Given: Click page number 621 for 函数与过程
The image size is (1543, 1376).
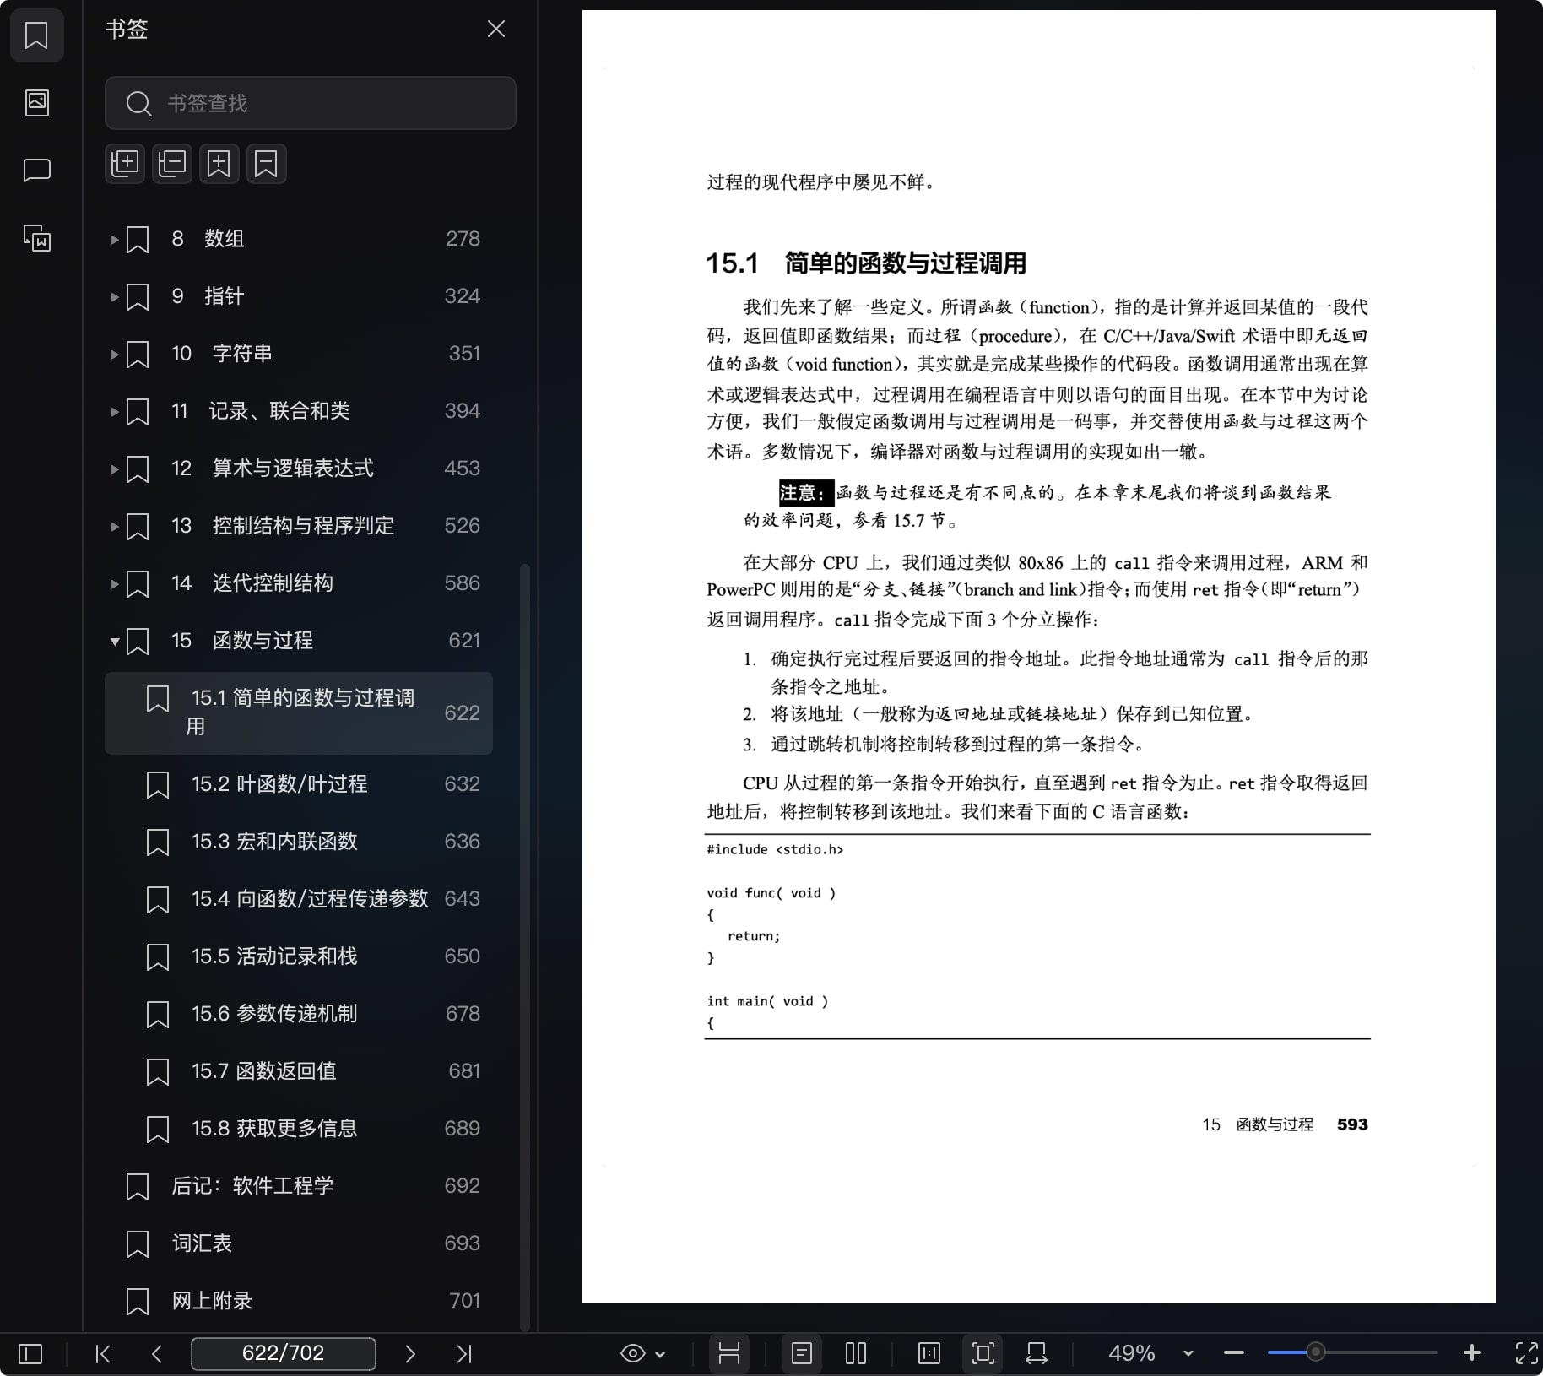Looking at the screenshot, I should pos(464,641).
